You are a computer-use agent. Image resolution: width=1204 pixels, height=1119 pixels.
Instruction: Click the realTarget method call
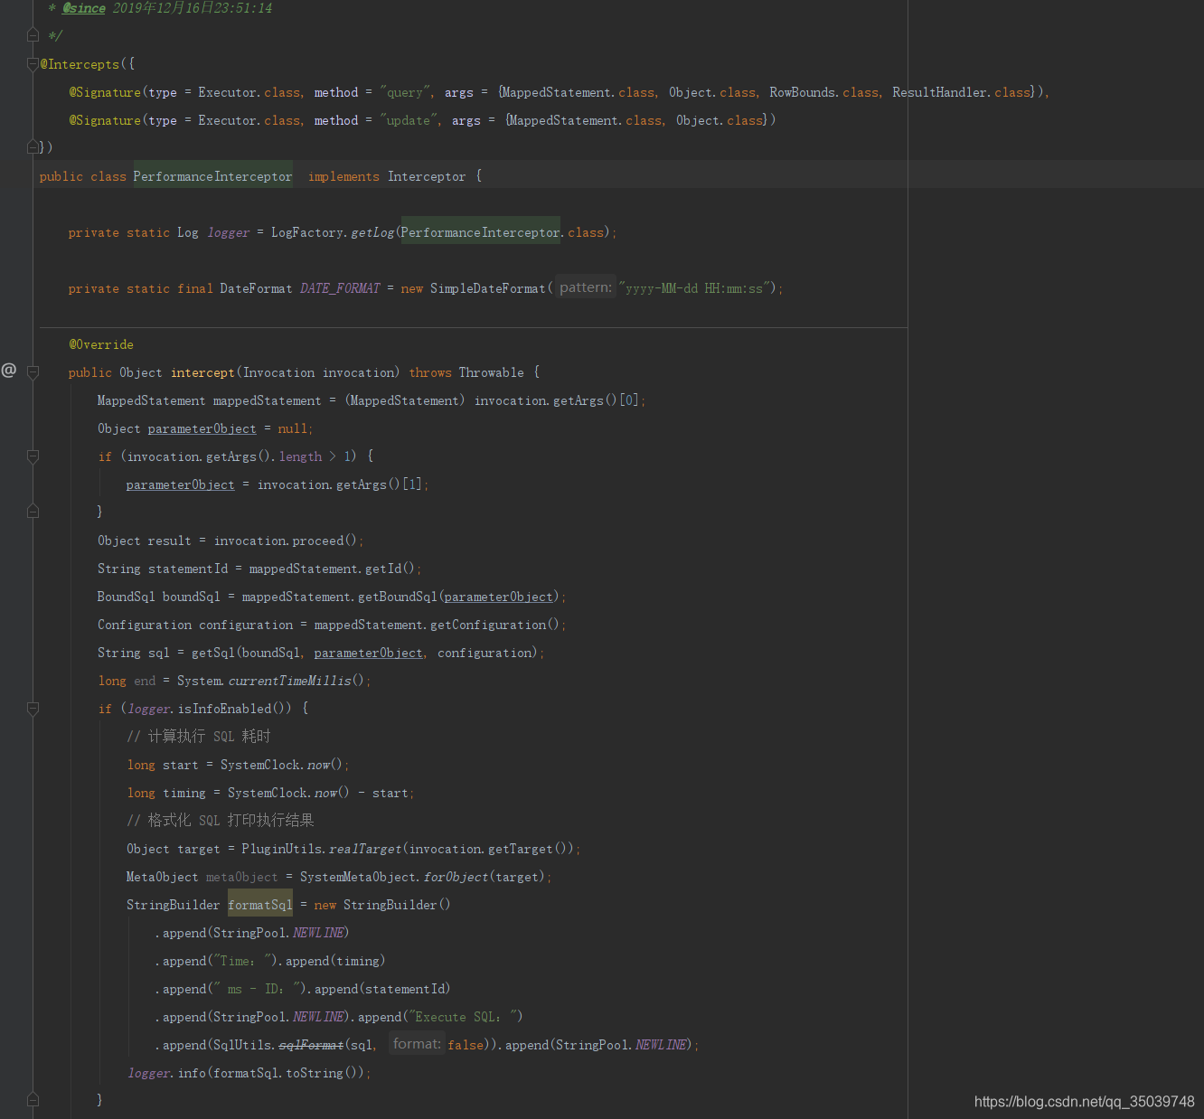[365, 849]
